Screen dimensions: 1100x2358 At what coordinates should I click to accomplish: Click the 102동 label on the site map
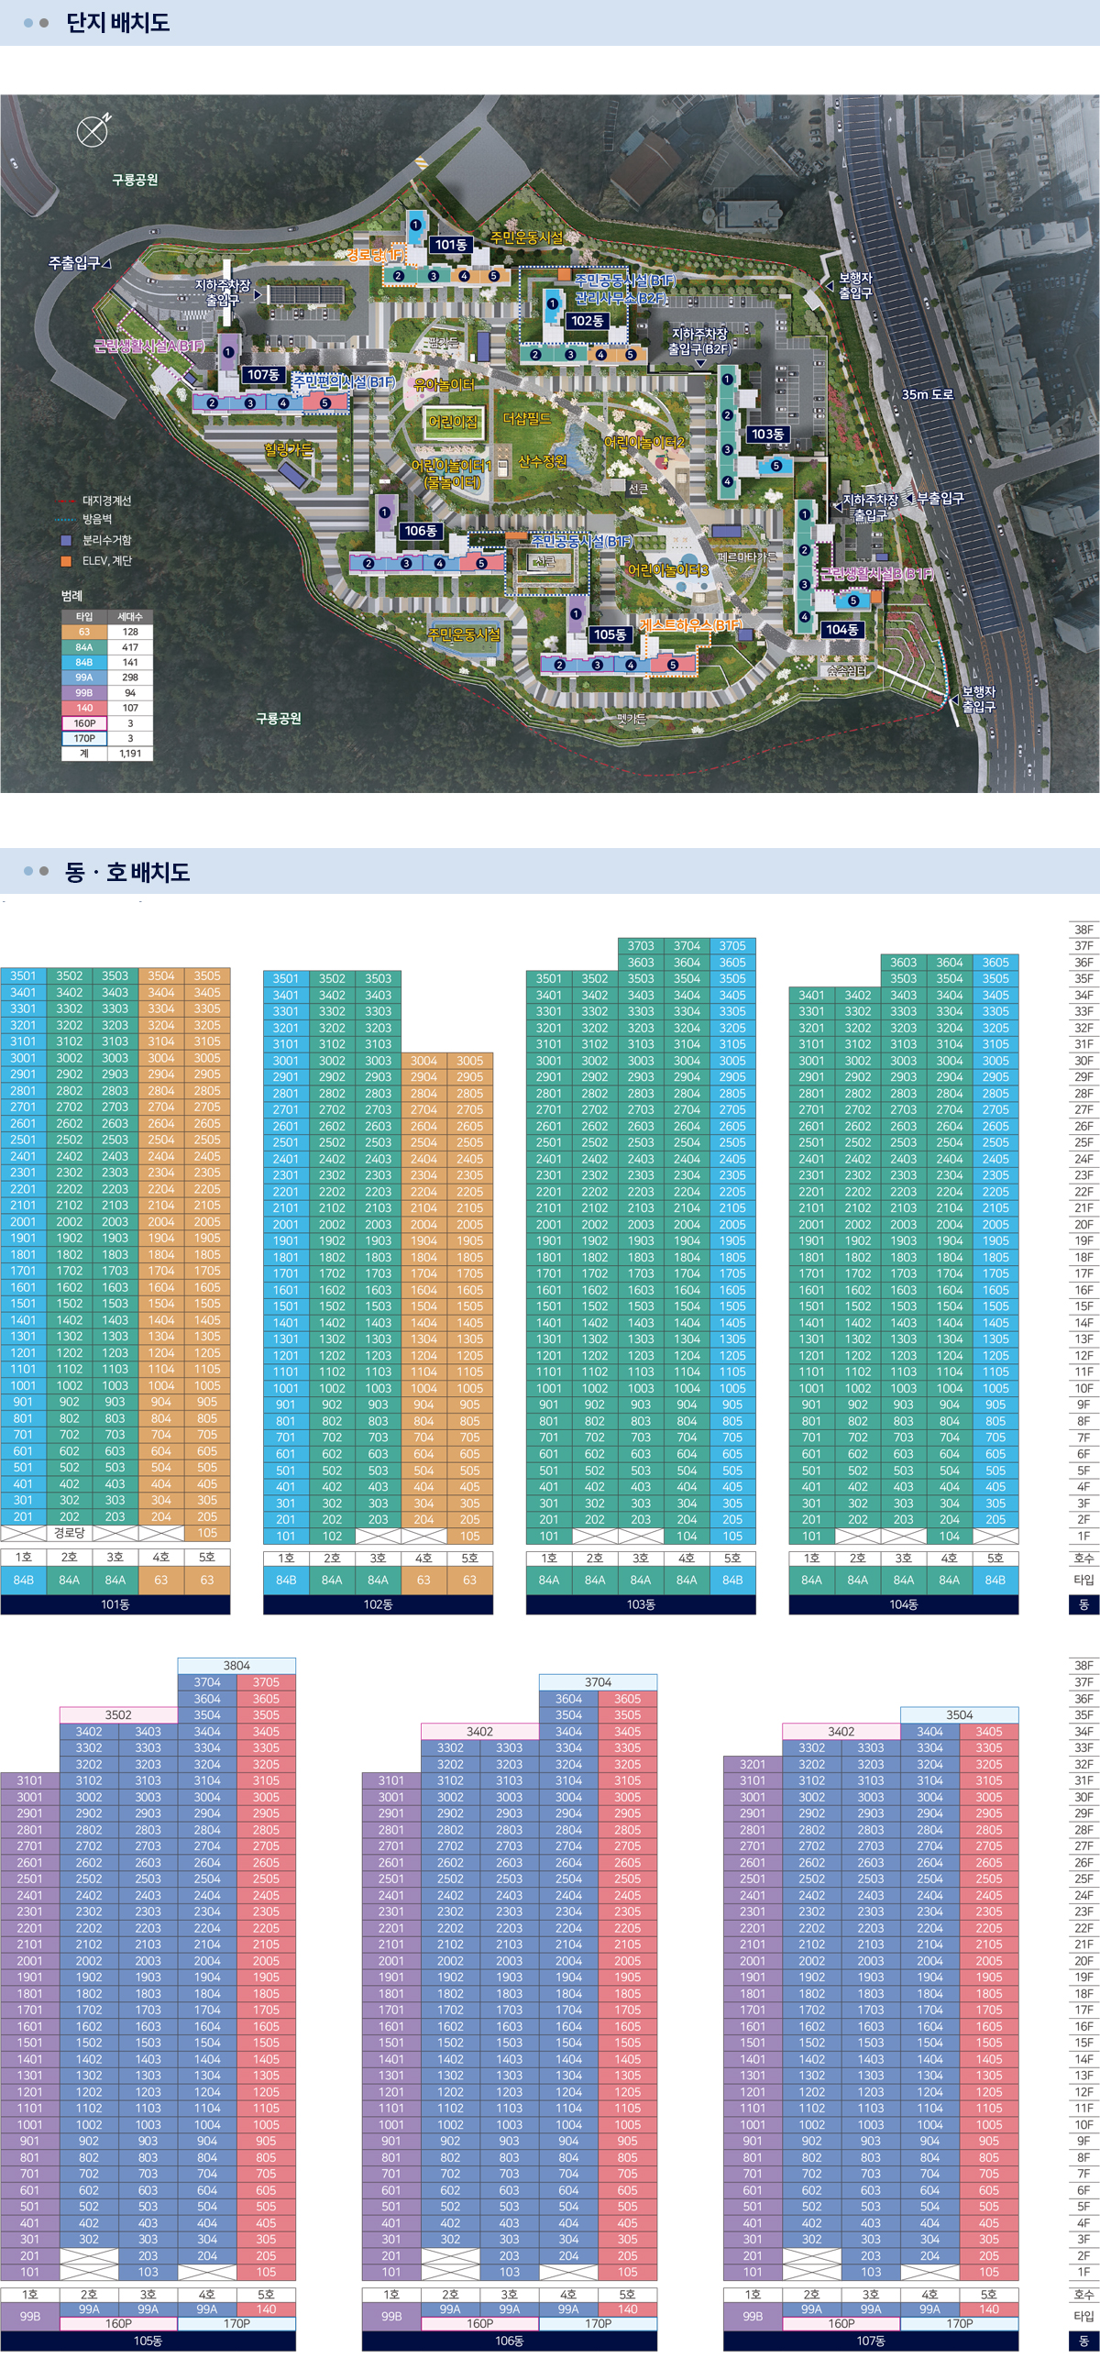pyautogui.click(x=587, y=321)
